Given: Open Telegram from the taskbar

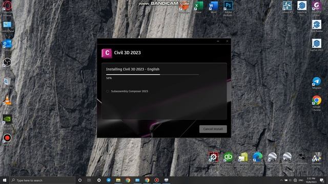Looking at the screenshot, I should [x=109, y=180].
